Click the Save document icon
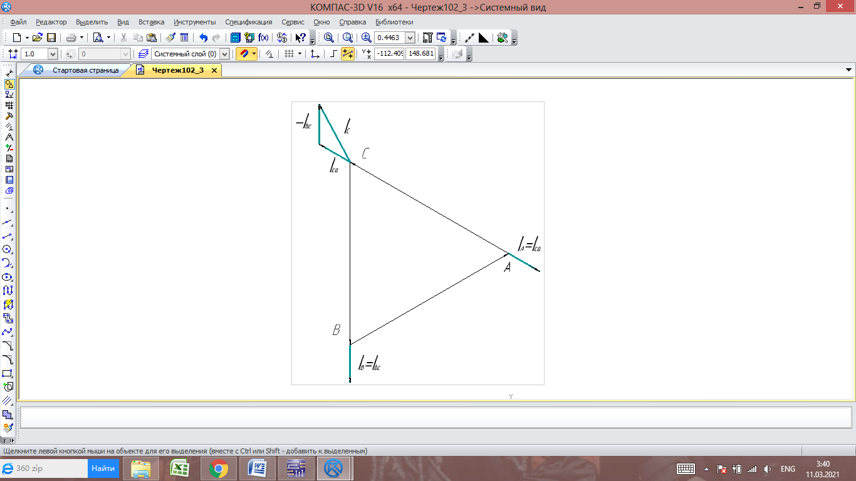The width and height of the screenshot is (856, 481). pos(51,38)
